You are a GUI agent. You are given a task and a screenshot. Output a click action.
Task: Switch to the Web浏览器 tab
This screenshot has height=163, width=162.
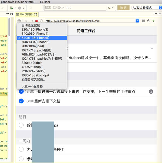(x=26, y=14)
